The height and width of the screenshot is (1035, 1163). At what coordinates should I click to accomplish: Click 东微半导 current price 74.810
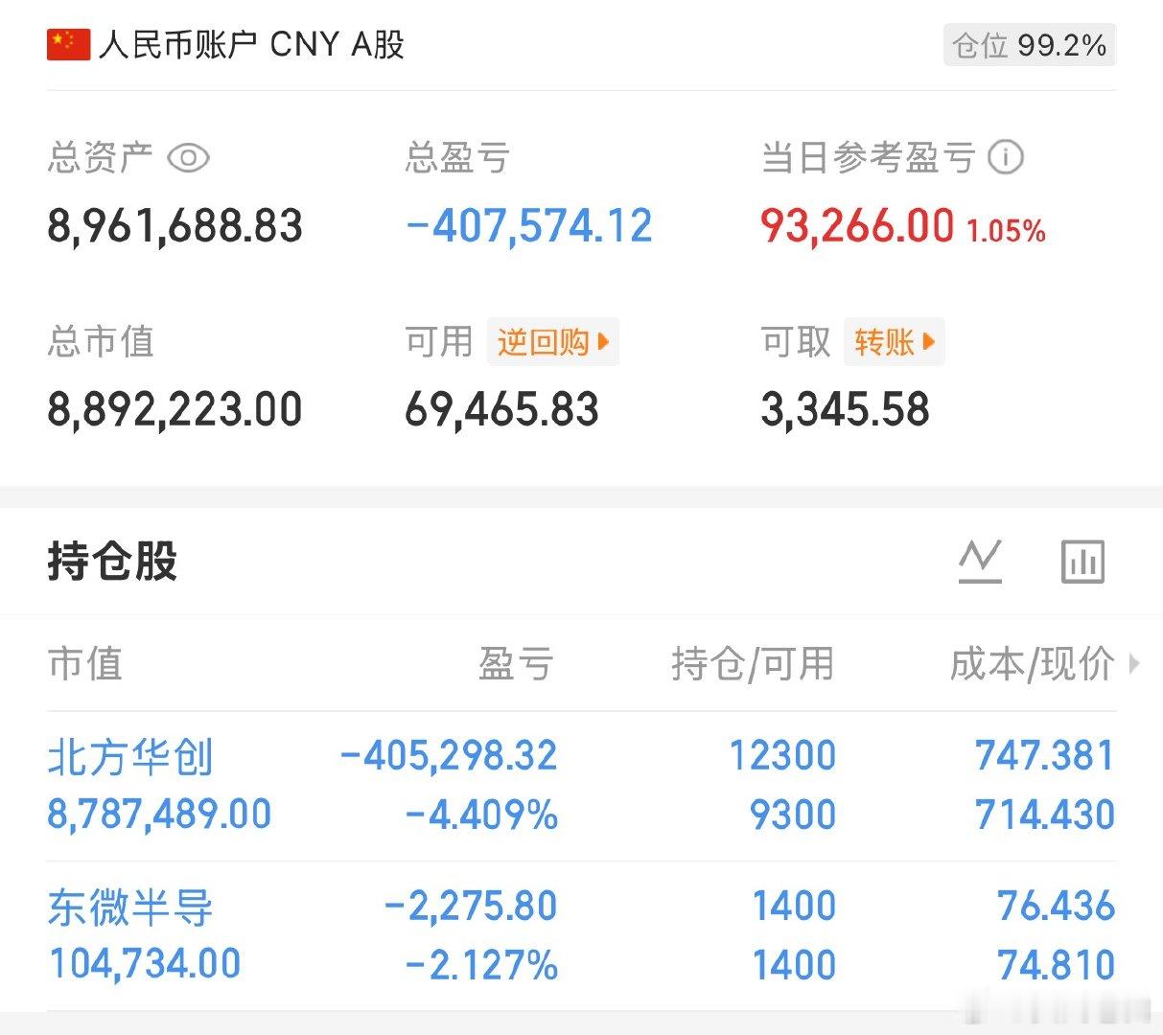pos(1057,965)
